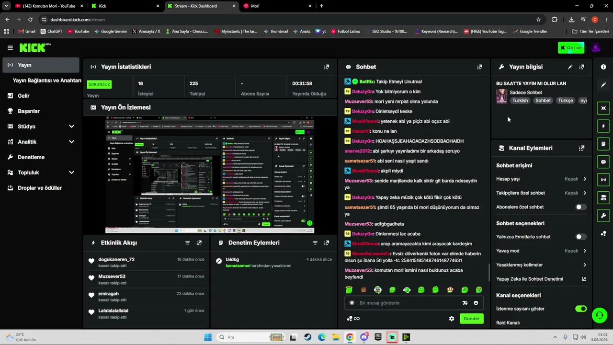Toggle the wrench stream info icon in the right rail
613x345 pixels.
tap(603, 216)
